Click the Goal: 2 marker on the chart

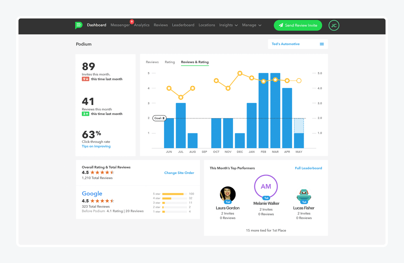(159, 118)
